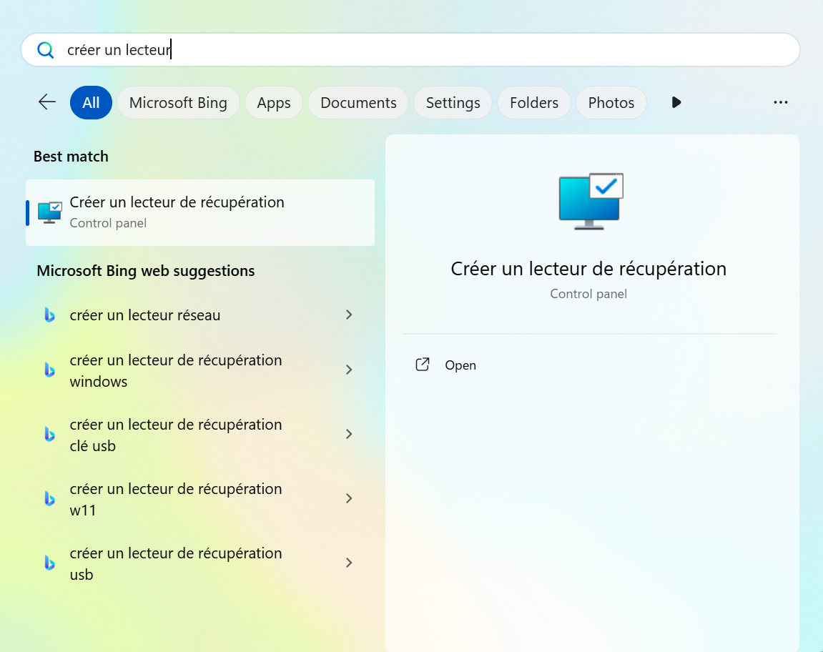This screenshot has height=652, width=823.
Task: Open the three-dots options menu
Action: point(780,102)
